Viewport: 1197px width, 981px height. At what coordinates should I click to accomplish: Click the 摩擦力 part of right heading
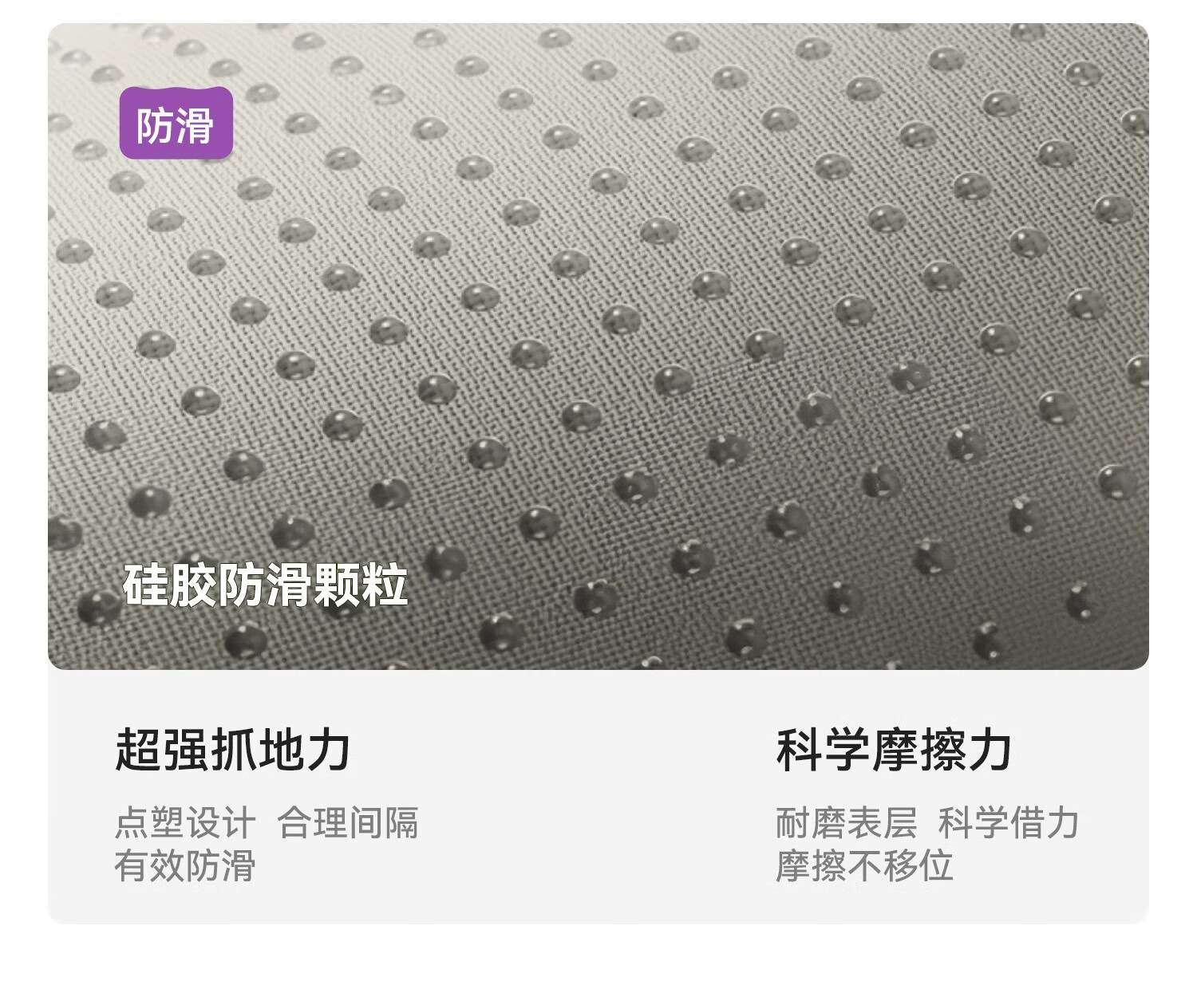pyautogui.click(x=942, y=750)
